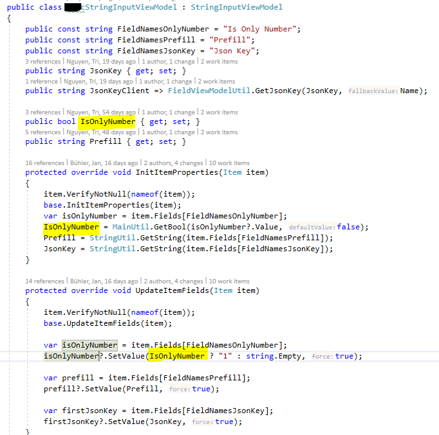Viewport: 439px width, 435px height.
Task: Open the 16 references CodeLens link
Action: coord(44,163)
